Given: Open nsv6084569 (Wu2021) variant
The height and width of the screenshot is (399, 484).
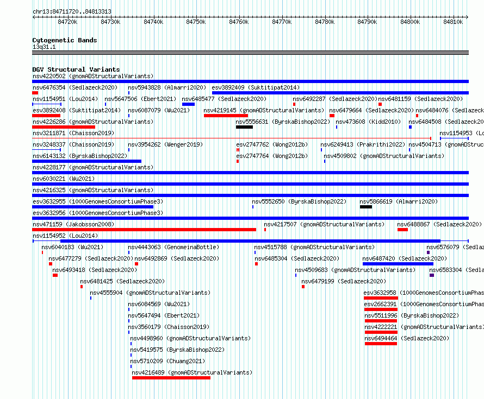Looking at the screenshot, I should (x=159, y=304).
